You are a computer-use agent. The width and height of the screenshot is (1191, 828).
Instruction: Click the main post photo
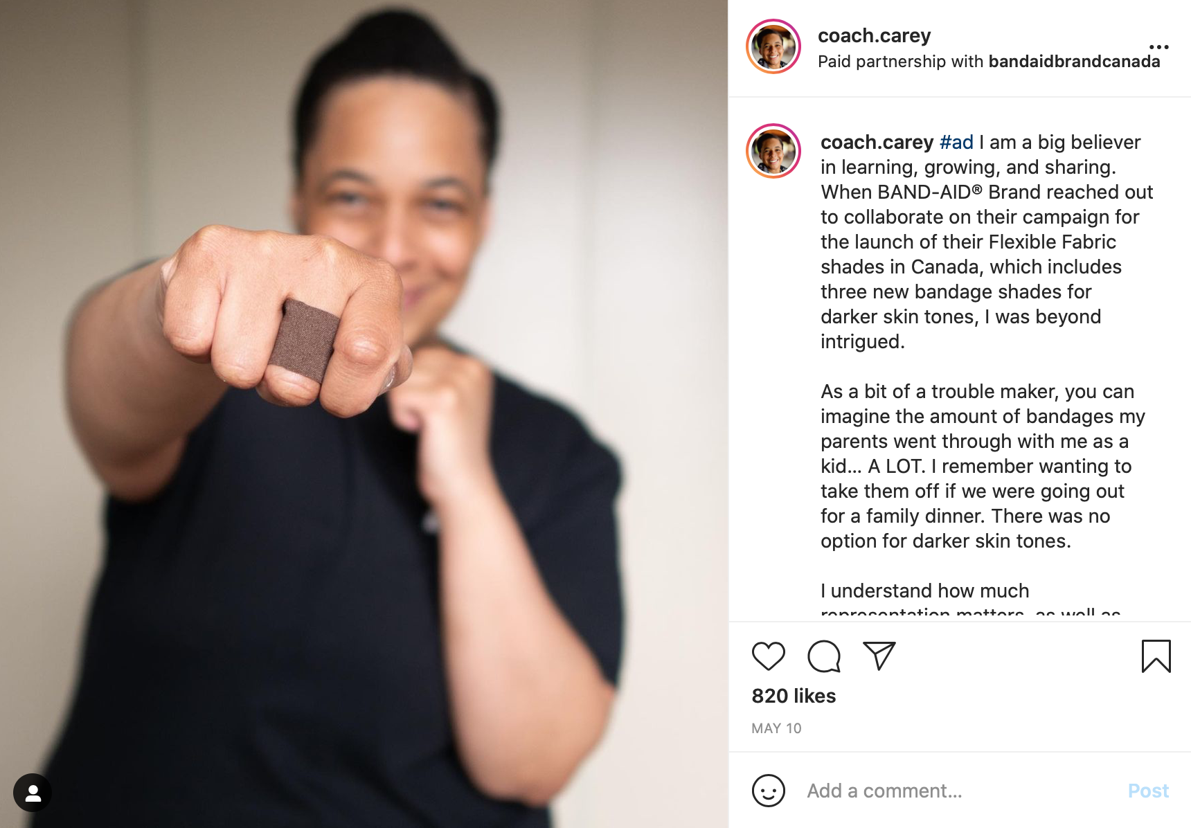click(x=364, y=414)
